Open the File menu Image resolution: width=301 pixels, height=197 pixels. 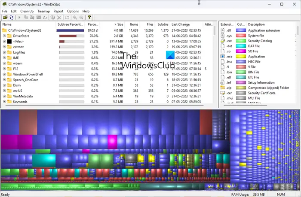(5, 11)
